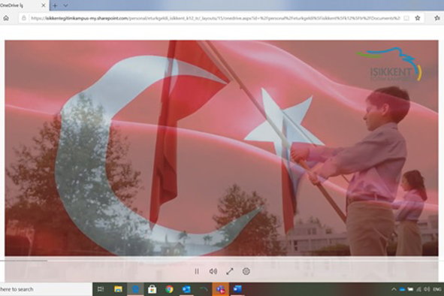This screenshot has width=444, height=296.
Task: Open a new browser tab
Action: [55, 5]
